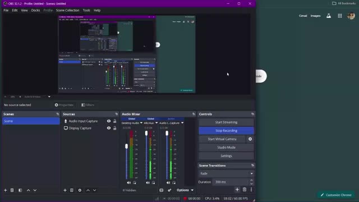Add a new source with plus icon
This screenshot has width=359, height=202.
tap(65, 190)
